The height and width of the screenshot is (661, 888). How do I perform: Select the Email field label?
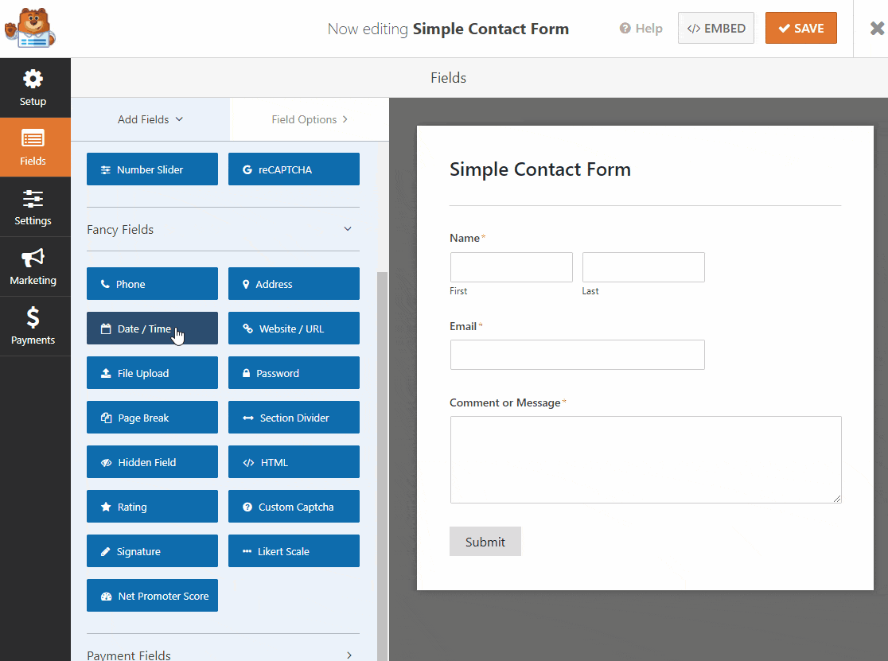(462, 327)
